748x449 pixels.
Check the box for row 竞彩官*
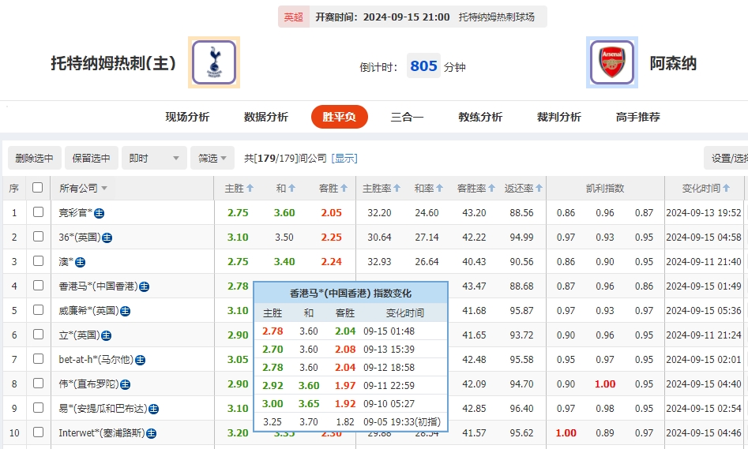(x=38, y=212)
